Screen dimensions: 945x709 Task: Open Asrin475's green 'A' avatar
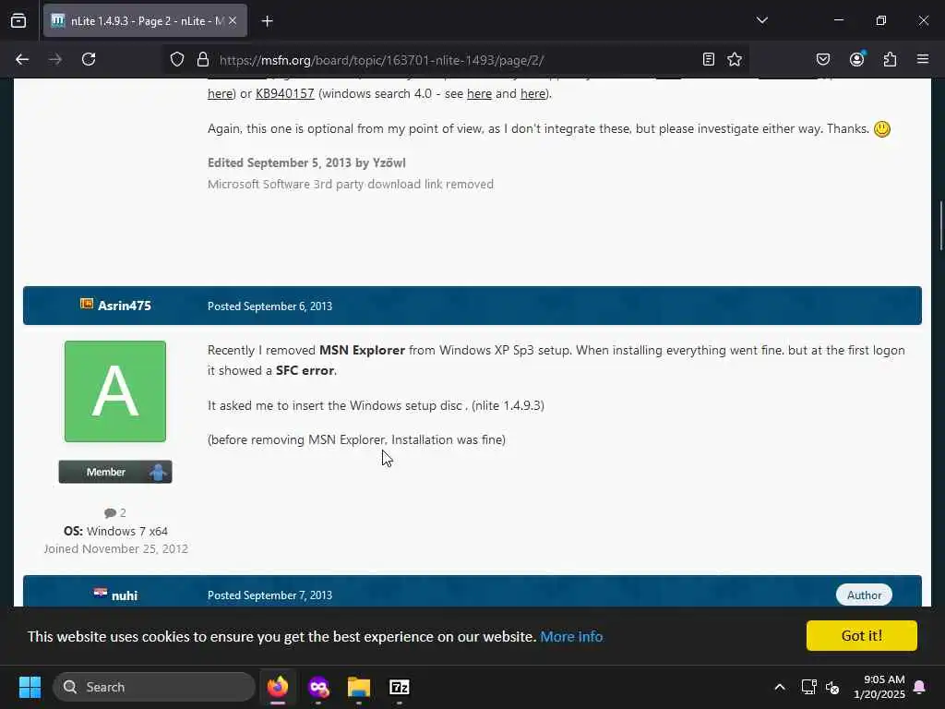115,391
